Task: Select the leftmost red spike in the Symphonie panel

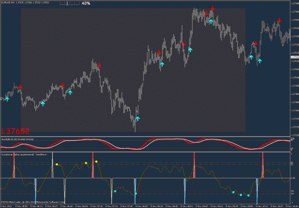Action: click(x=14, y=165)
